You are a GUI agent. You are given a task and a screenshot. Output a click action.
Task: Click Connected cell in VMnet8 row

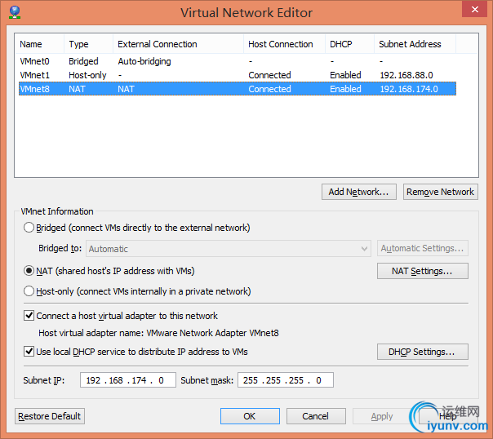[x=269, y=89]
